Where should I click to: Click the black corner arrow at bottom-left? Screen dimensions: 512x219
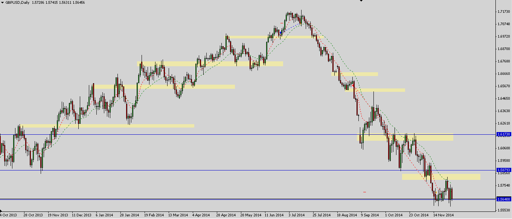(x=2, y=211)
